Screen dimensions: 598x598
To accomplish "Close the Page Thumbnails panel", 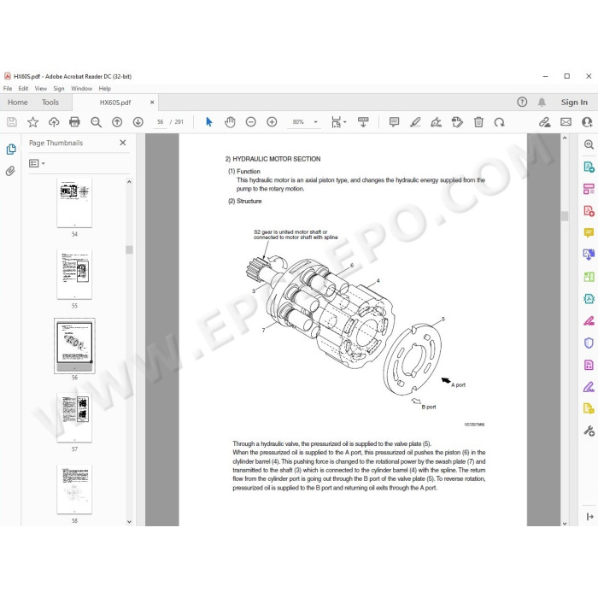I will tap(123, 143).
